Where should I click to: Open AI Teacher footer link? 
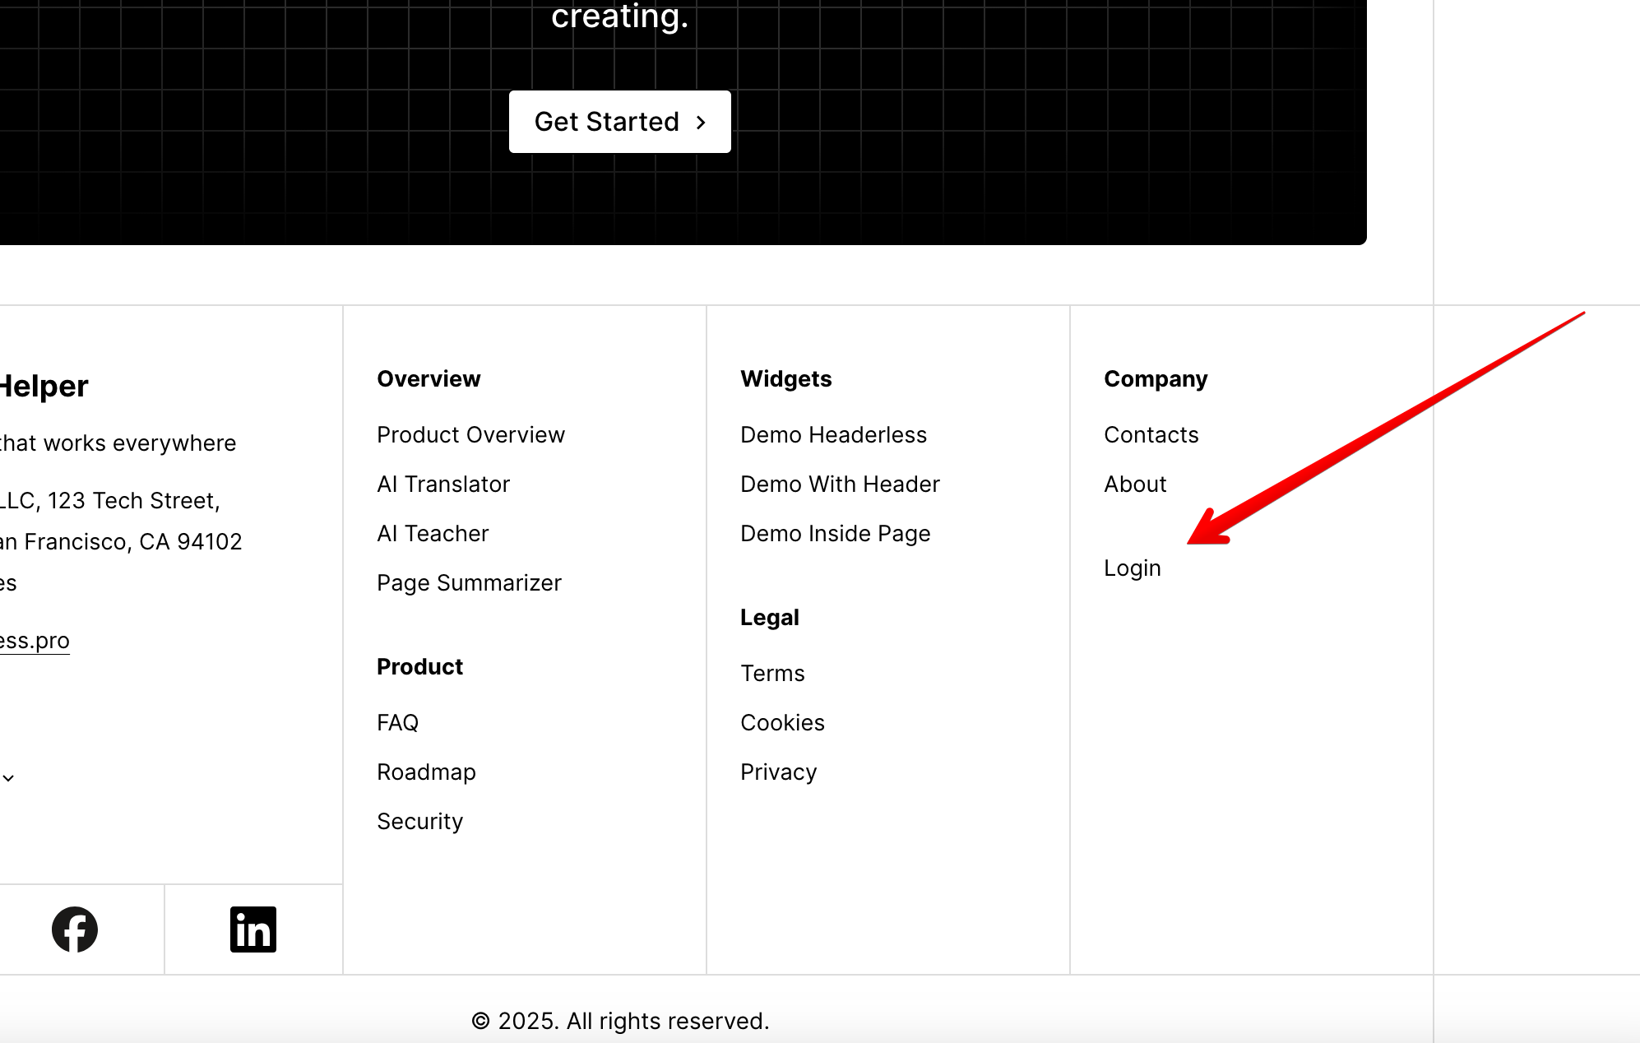click(433, 534)
